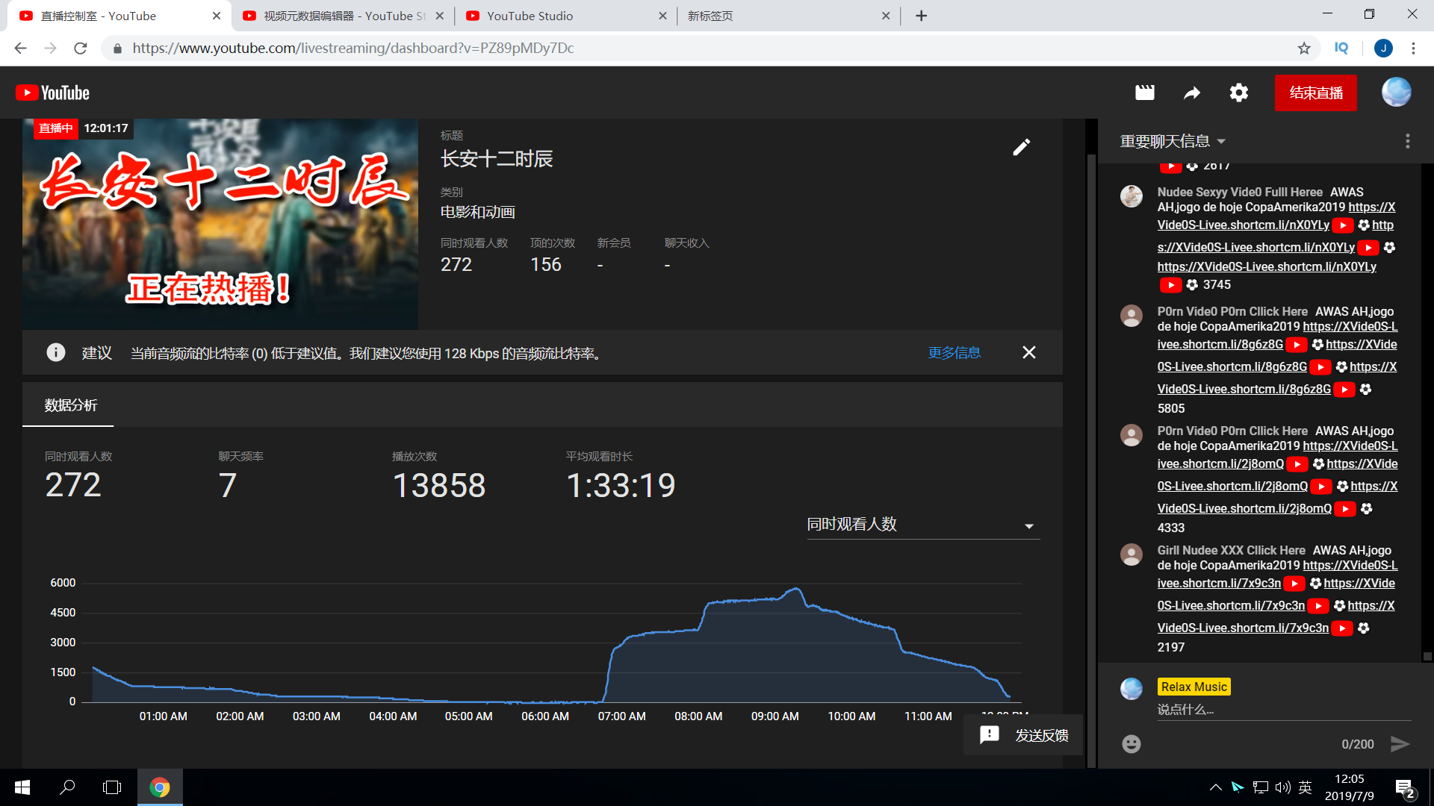
Task: Click the browser address bar URL
Action: [353, 49]
